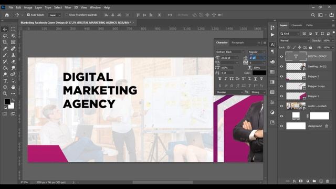Delete layer trash icon
The image size is (336, 189).
click(328, 181)
